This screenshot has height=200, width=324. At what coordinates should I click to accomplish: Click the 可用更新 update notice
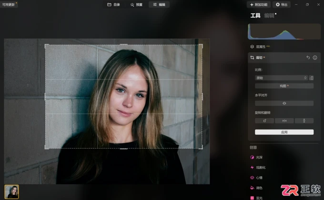click(9, 4)
